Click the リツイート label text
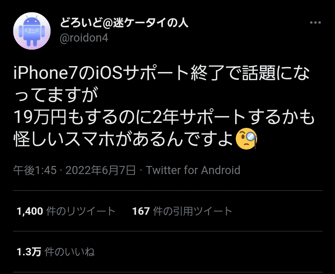335x274 pixels. point(91,211)
